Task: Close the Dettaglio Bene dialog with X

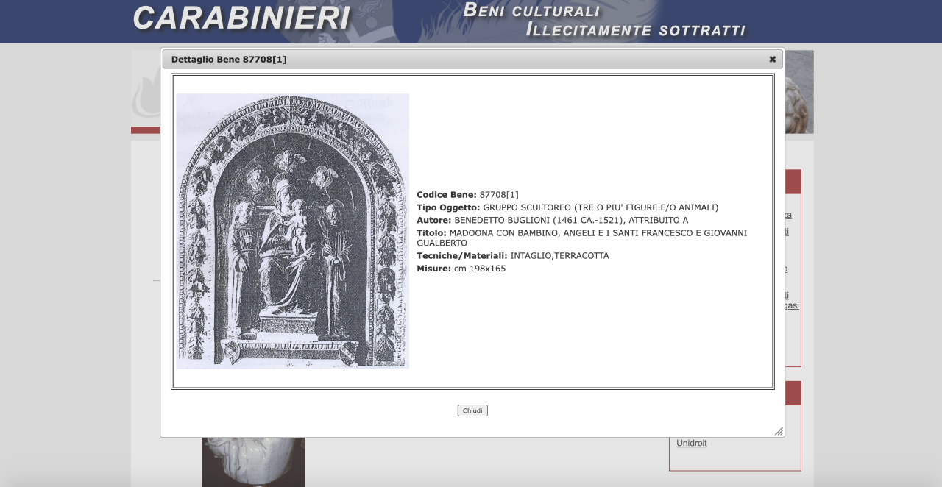Action: coord(772,60)
